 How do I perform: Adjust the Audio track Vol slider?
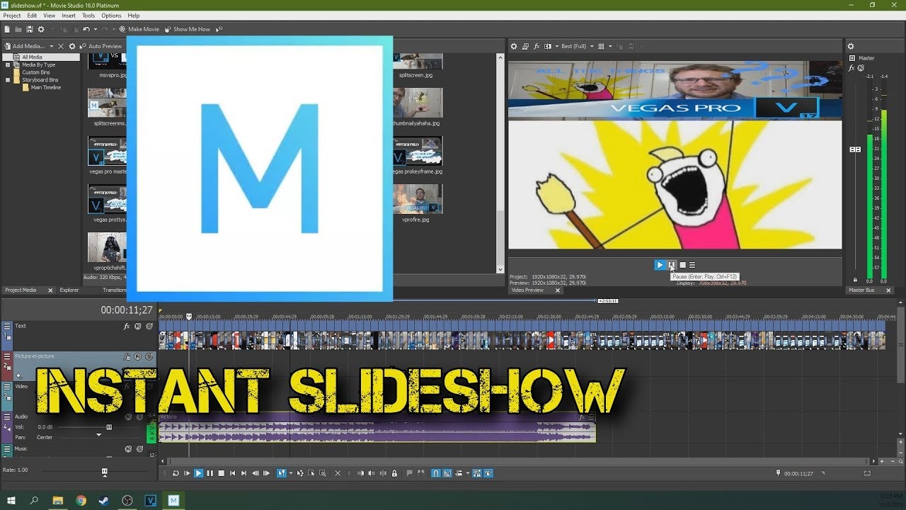109,427
